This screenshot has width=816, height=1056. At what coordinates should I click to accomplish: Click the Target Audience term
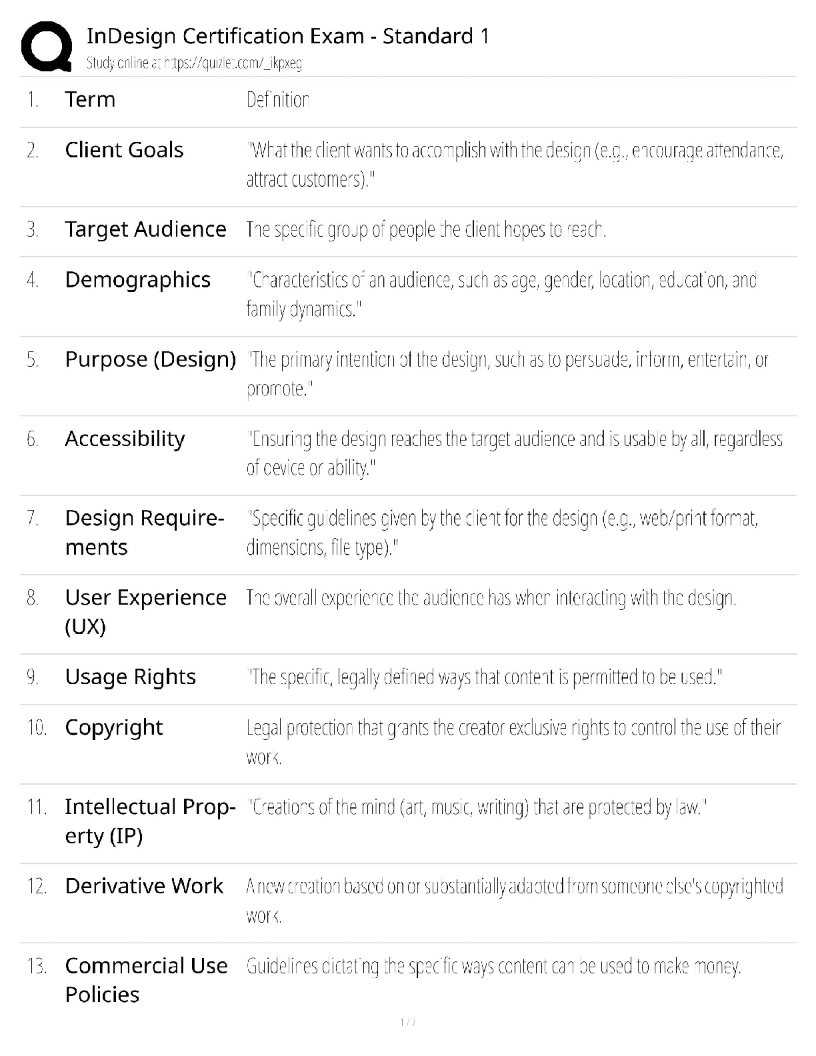click(x=145, y=229)
